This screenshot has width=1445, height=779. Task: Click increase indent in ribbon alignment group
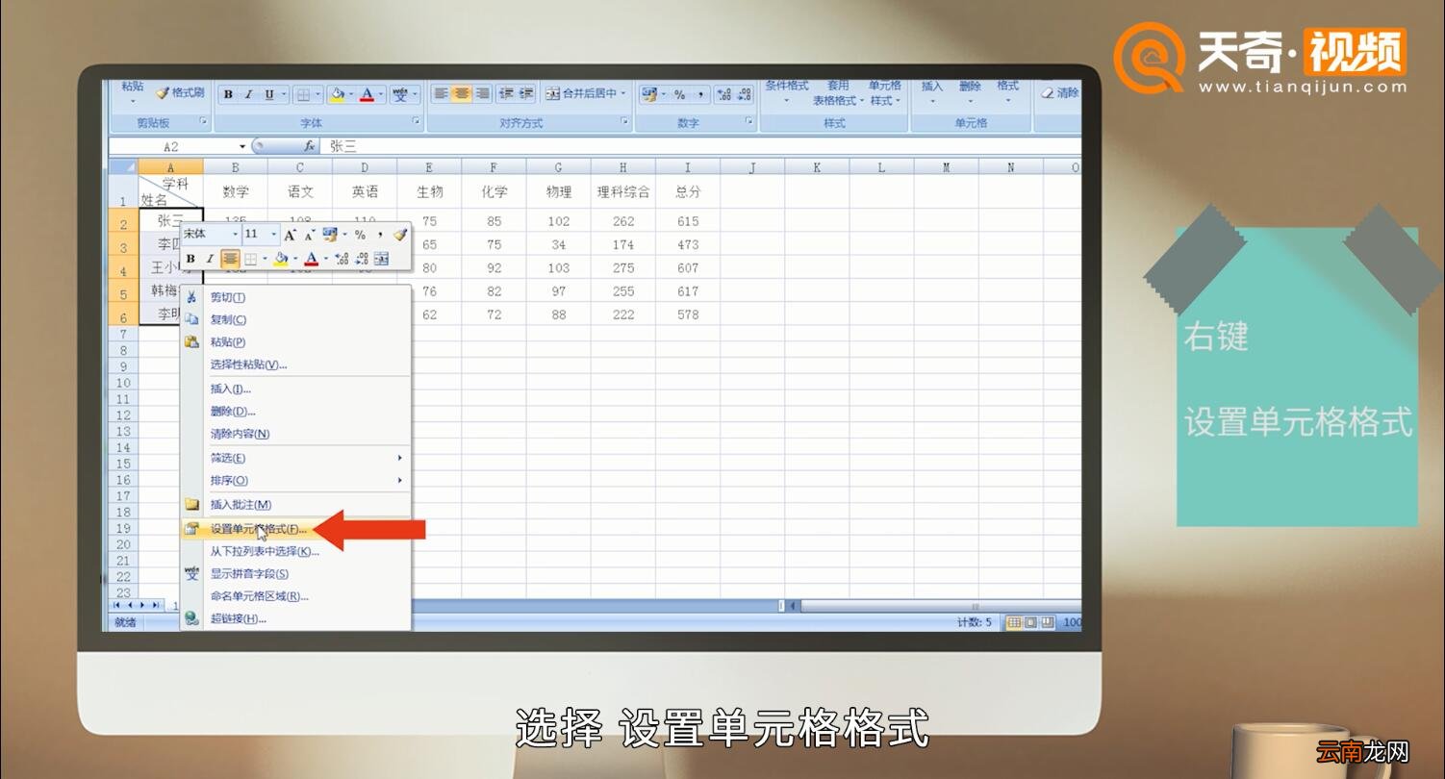click(x=526, y=93)
